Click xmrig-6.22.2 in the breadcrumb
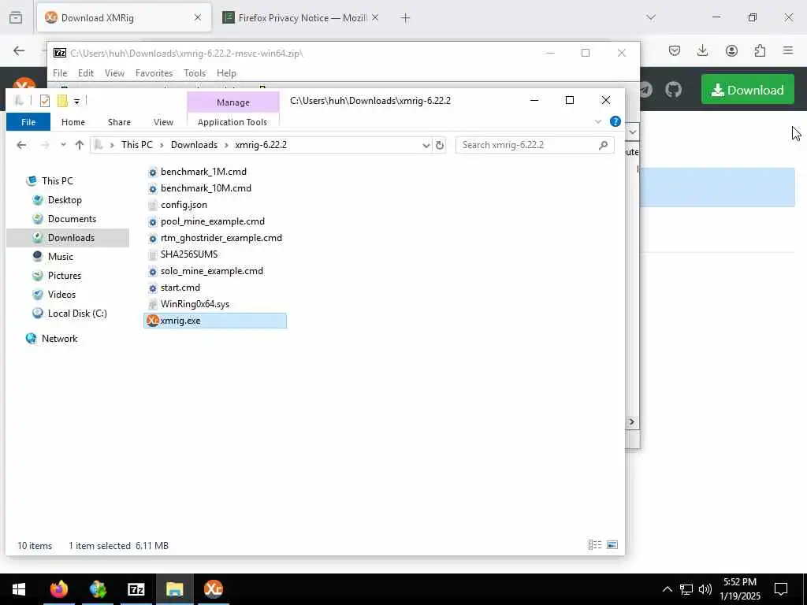The height and width of the screenshot is (605, 807). 261,145
